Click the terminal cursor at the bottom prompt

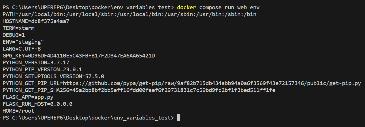pos(178,118)
